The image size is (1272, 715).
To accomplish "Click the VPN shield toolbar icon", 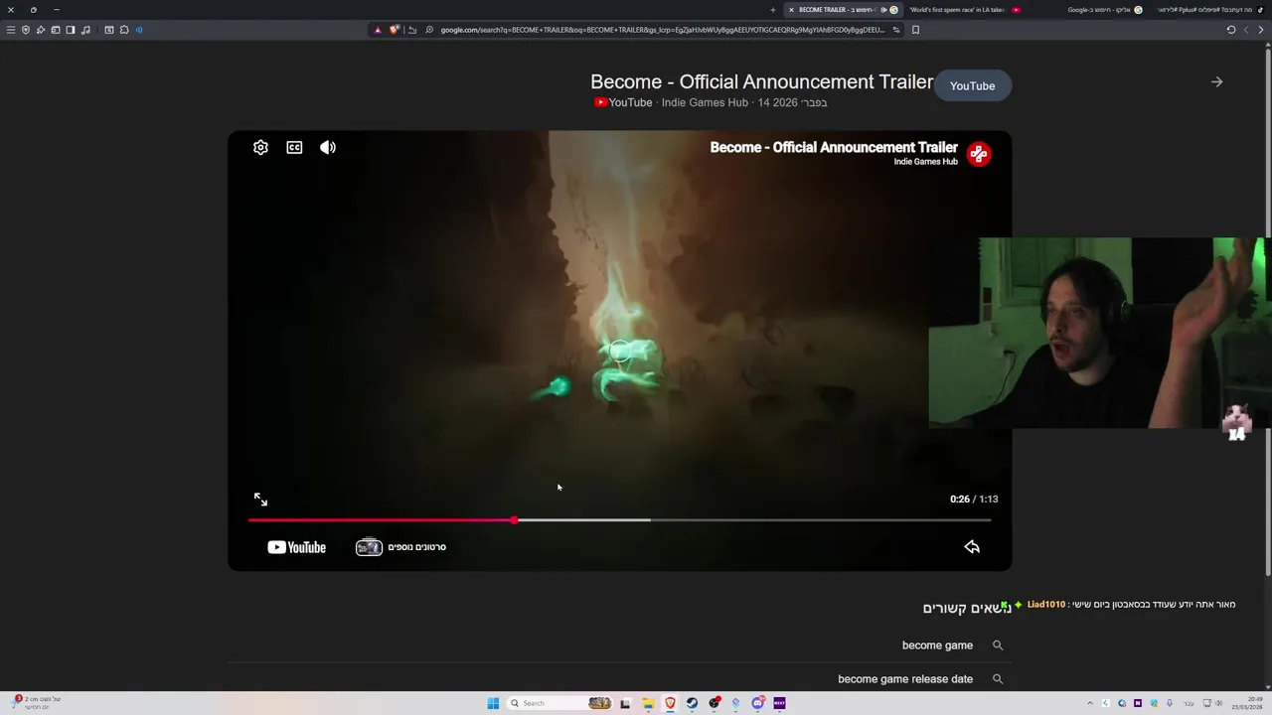I will click(26, 30).
